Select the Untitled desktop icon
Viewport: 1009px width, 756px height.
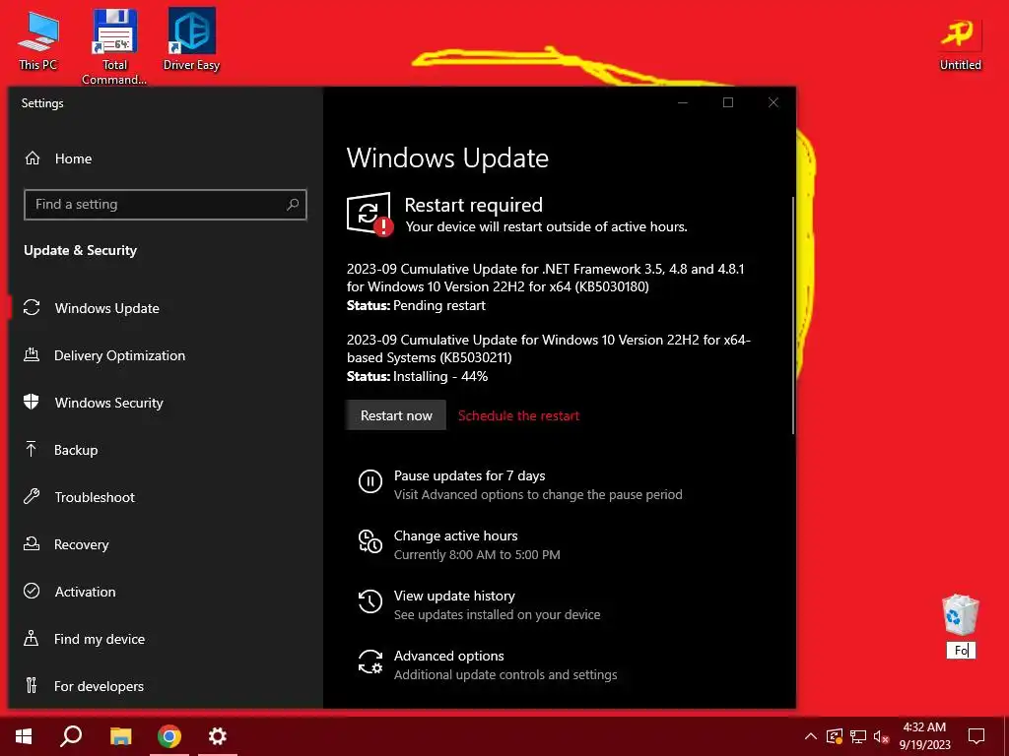click(x=960, y=43)
